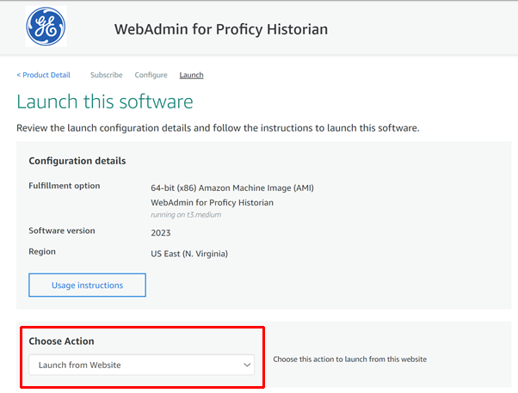
Task: Click the US East (N. Virginia) value
Action: 189,254
